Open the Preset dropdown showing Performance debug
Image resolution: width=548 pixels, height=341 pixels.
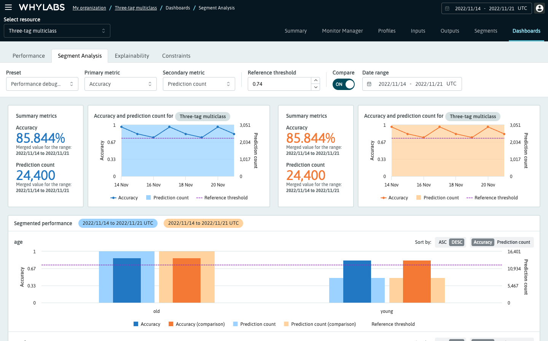(x=42, y=84)
